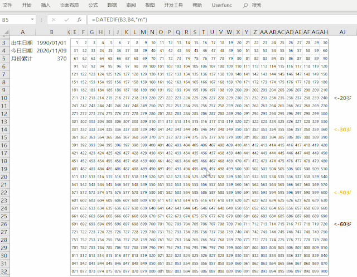Viewport: 357px width, 277px height.
Task: Open the Insert Function fx button
Action: pyautogui.click(x=79, y=20)
